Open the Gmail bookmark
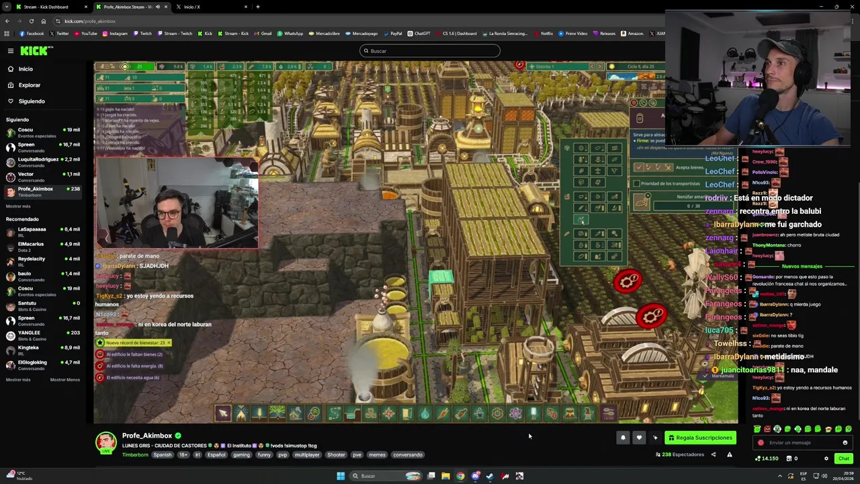This screenshot has height=484, width=860. [263, 34]
